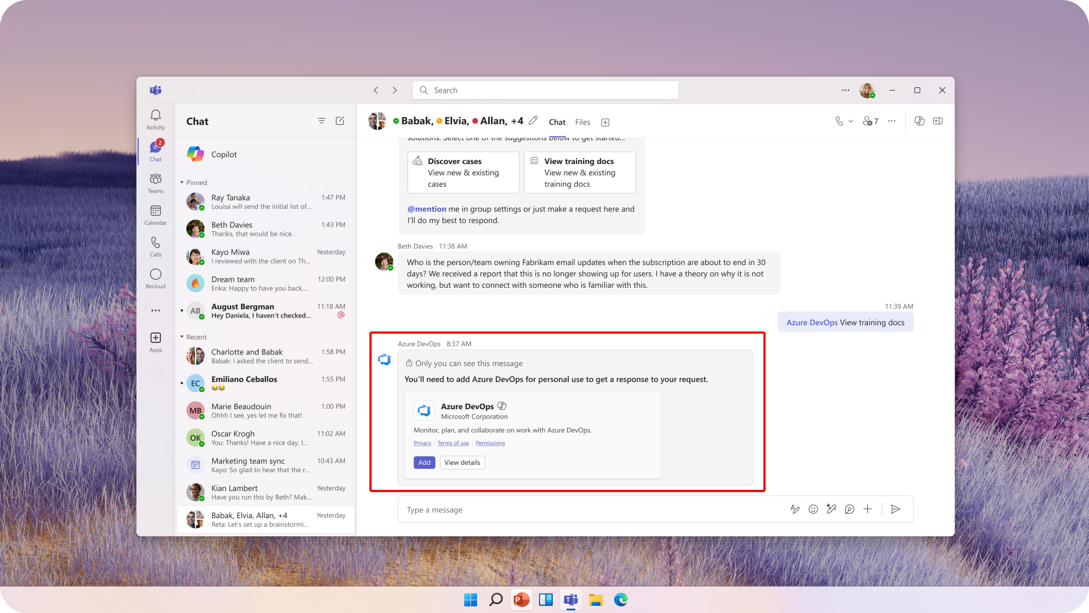Image resolution: width=1089 pixels, height=613 pixels.
Task: Open the Permissions link
Action: (x=490, y=443)
